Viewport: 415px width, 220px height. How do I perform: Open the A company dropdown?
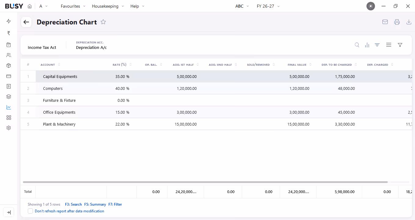[x=43, y=6]
